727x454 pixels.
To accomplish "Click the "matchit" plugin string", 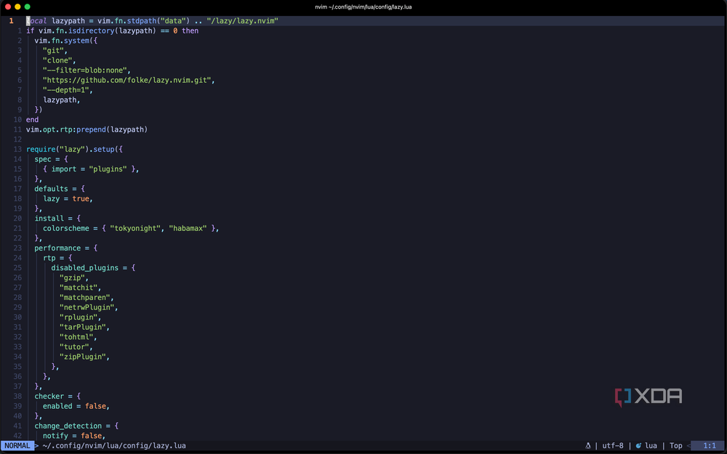I will [x=79, y=287].
